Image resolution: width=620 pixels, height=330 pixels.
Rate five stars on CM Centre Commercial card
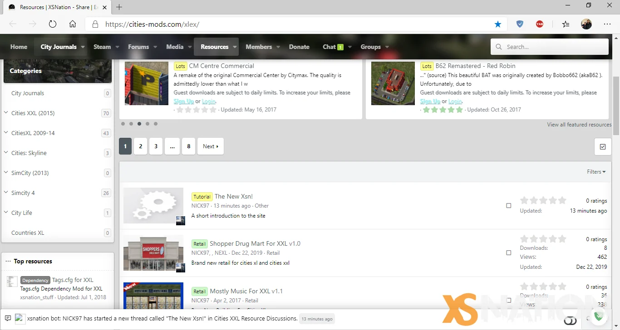(x=213, y=110)
